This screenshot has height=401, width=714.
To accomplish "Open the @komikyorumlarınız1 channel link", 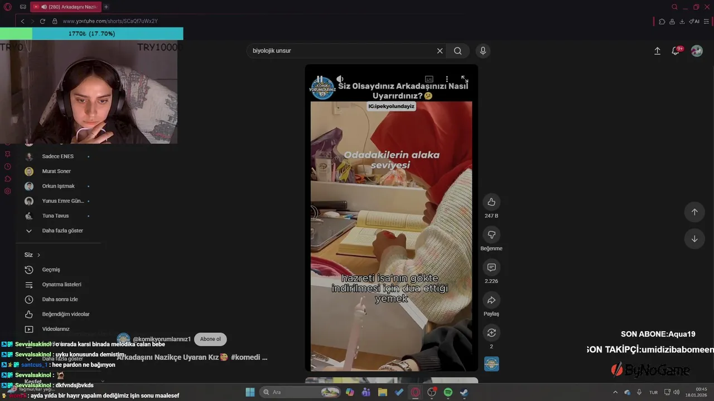I will [162, 339].
